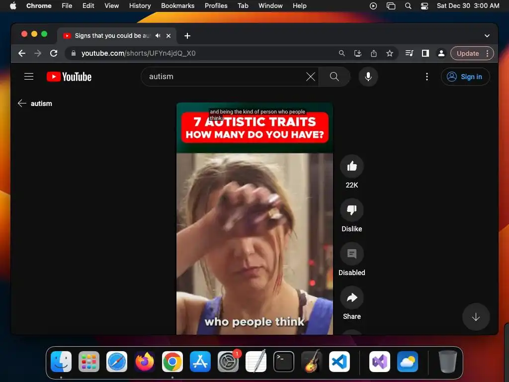Open the History menu
This screenshot has width=509, height=382.
140,6
